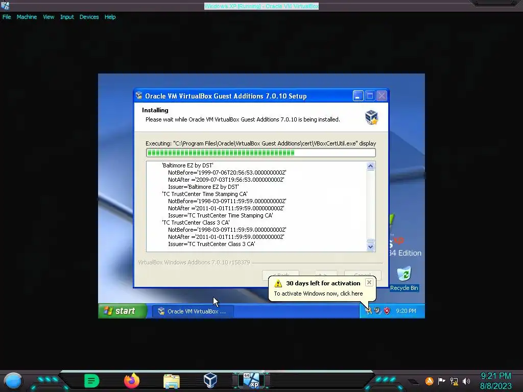Open the Help menu

pos(110,17)
